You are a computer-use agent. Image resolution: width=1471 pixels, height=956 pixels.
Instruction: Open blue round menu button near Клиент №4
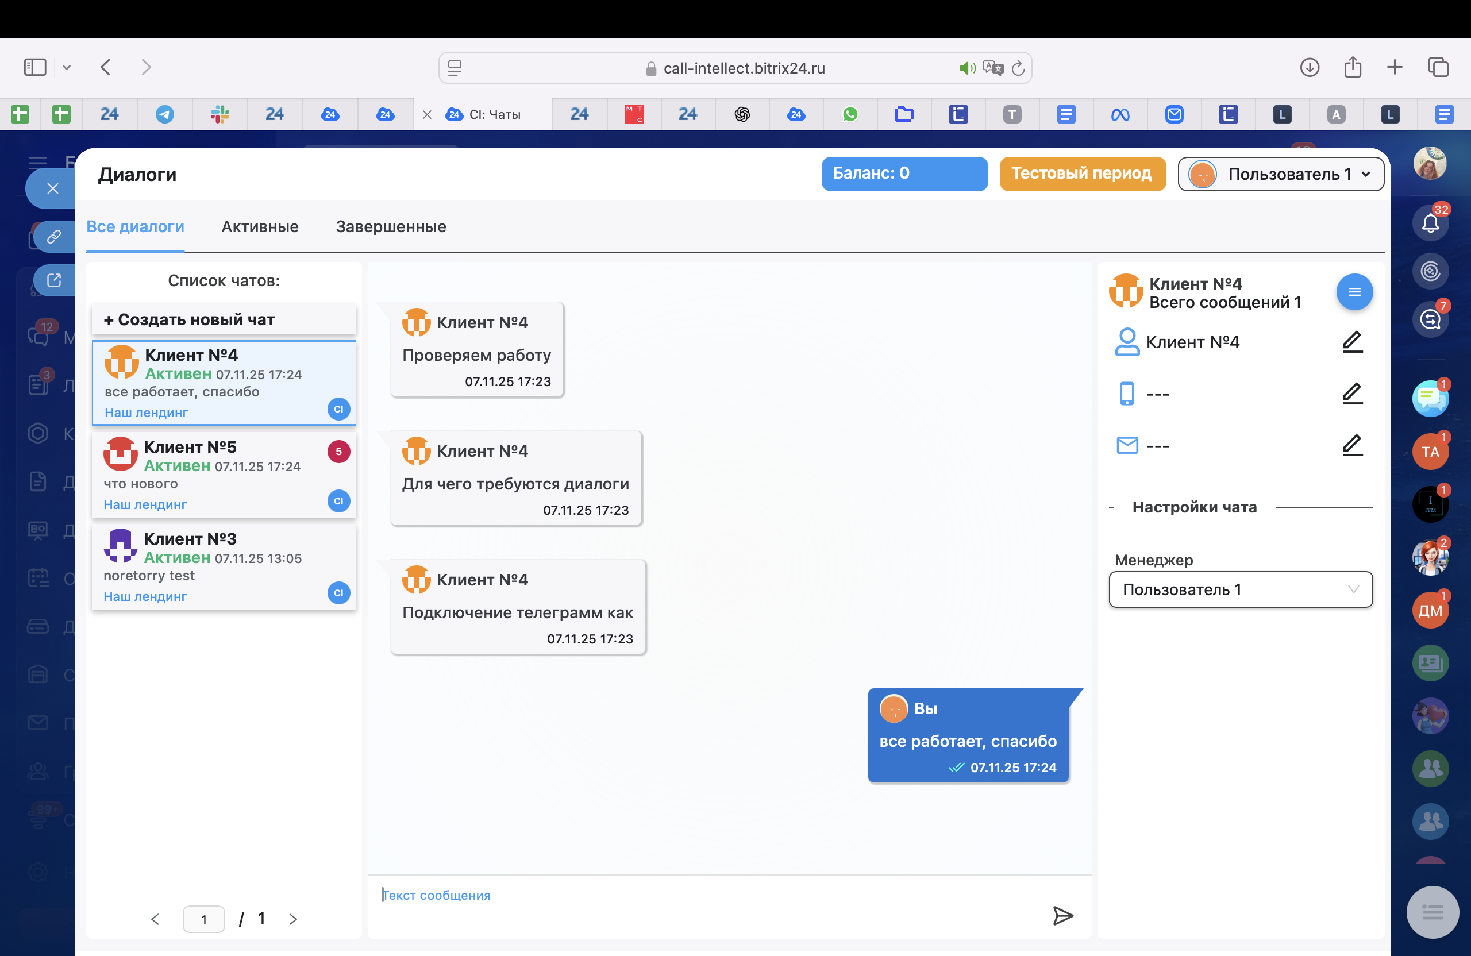1354,292
